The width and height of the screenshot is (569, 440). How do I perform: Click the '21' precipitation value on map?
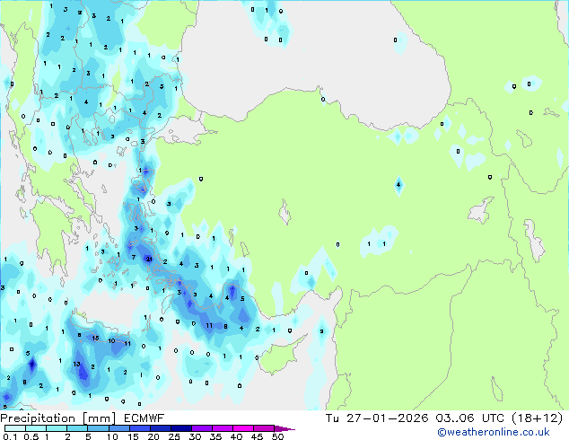point(149,259)
